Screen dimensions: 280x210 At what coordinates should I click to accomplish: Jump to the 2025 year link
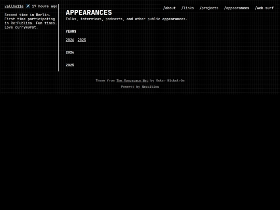pos(82,40)
